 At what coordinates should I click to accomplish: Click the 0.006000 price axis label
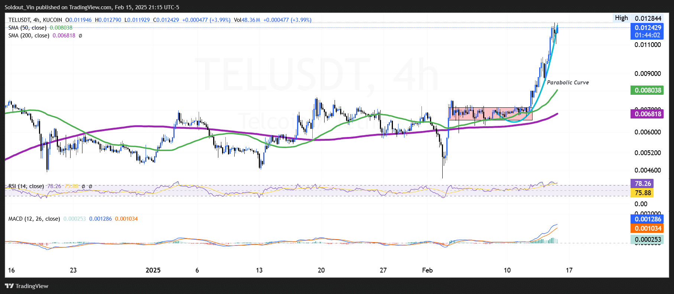pyautogui.click(x=648, y=132)
